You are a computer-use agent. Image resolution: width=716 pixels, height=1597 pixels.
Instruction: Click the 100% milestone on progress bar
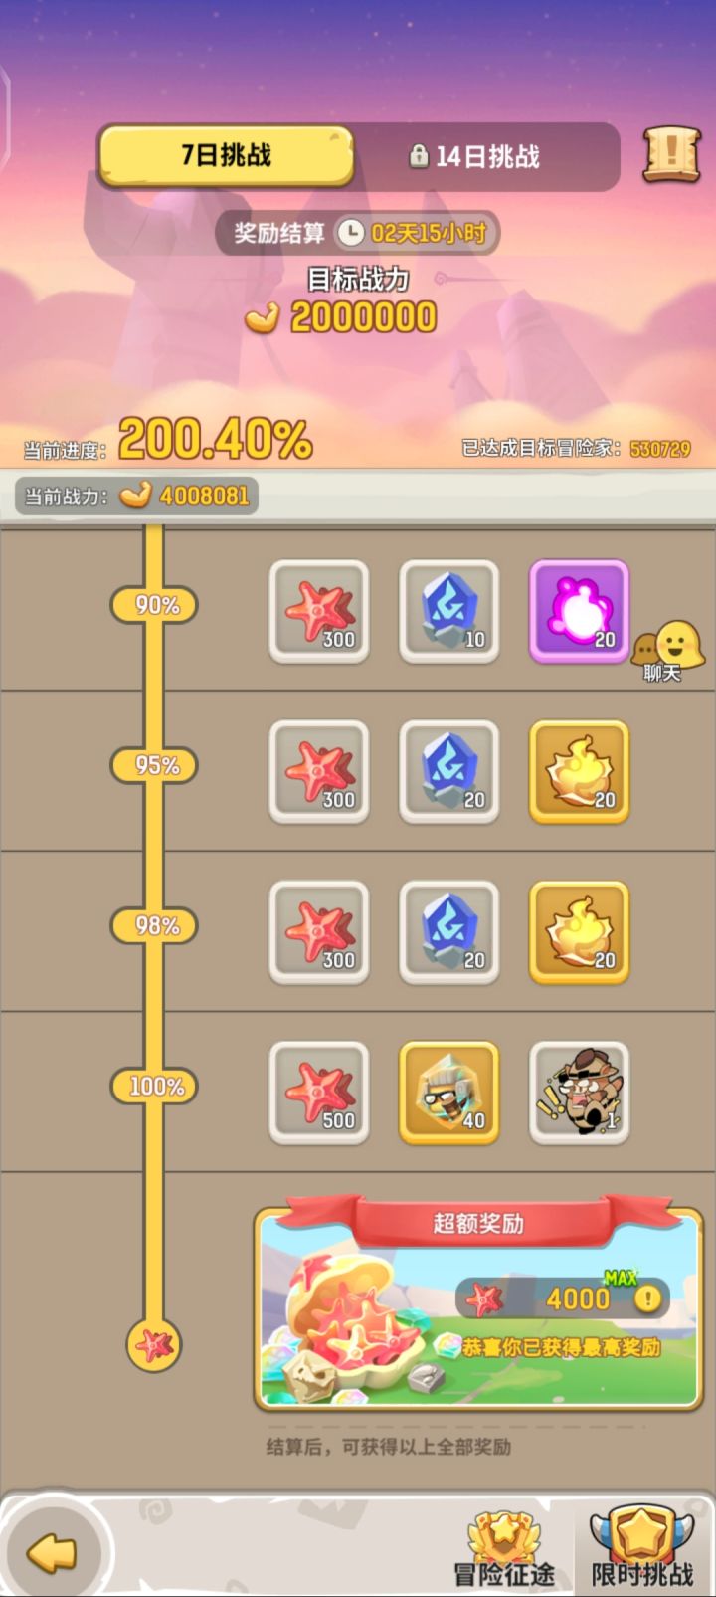(154, 1086)
